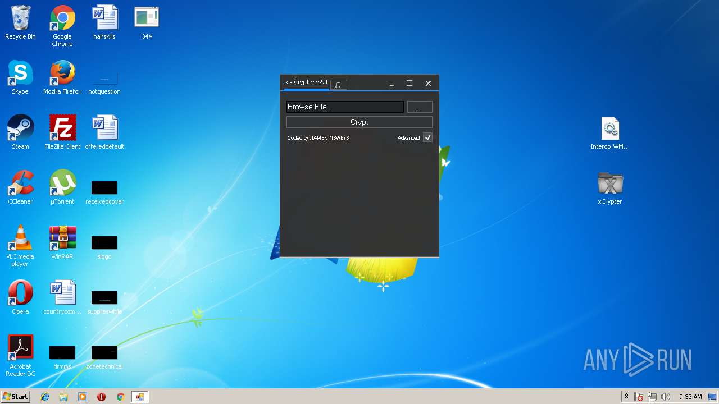Select the firmms desktop file
Viewport: 719px width, 404px height.
pos(62,357)
